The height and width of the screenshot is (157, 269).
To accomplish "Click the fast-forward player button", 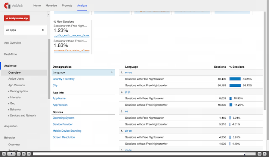I will point(29,154).
